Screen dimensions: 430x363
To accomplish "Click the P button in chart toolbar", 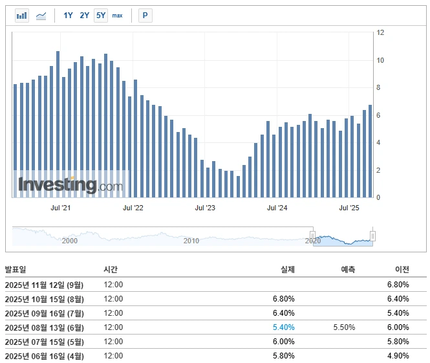I will click(145, 16).
